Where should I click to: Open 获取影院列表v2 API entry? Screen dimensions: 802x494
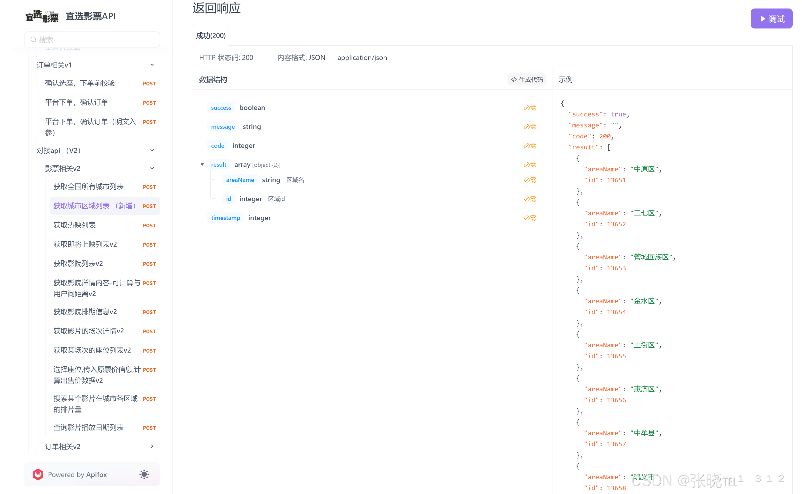click(78, 264)
